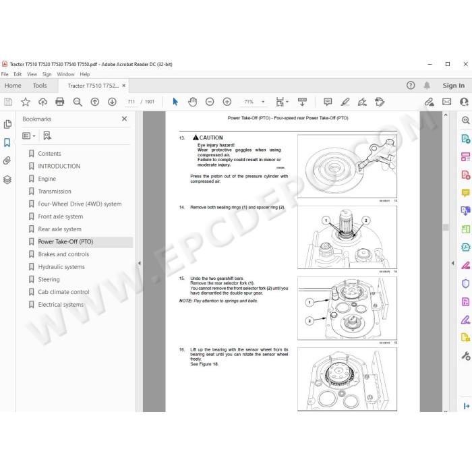Image resolution: width=472 pixels, height=472 pixels.
Task: Open the Front axle system bookmark
Action: point(61,216)
